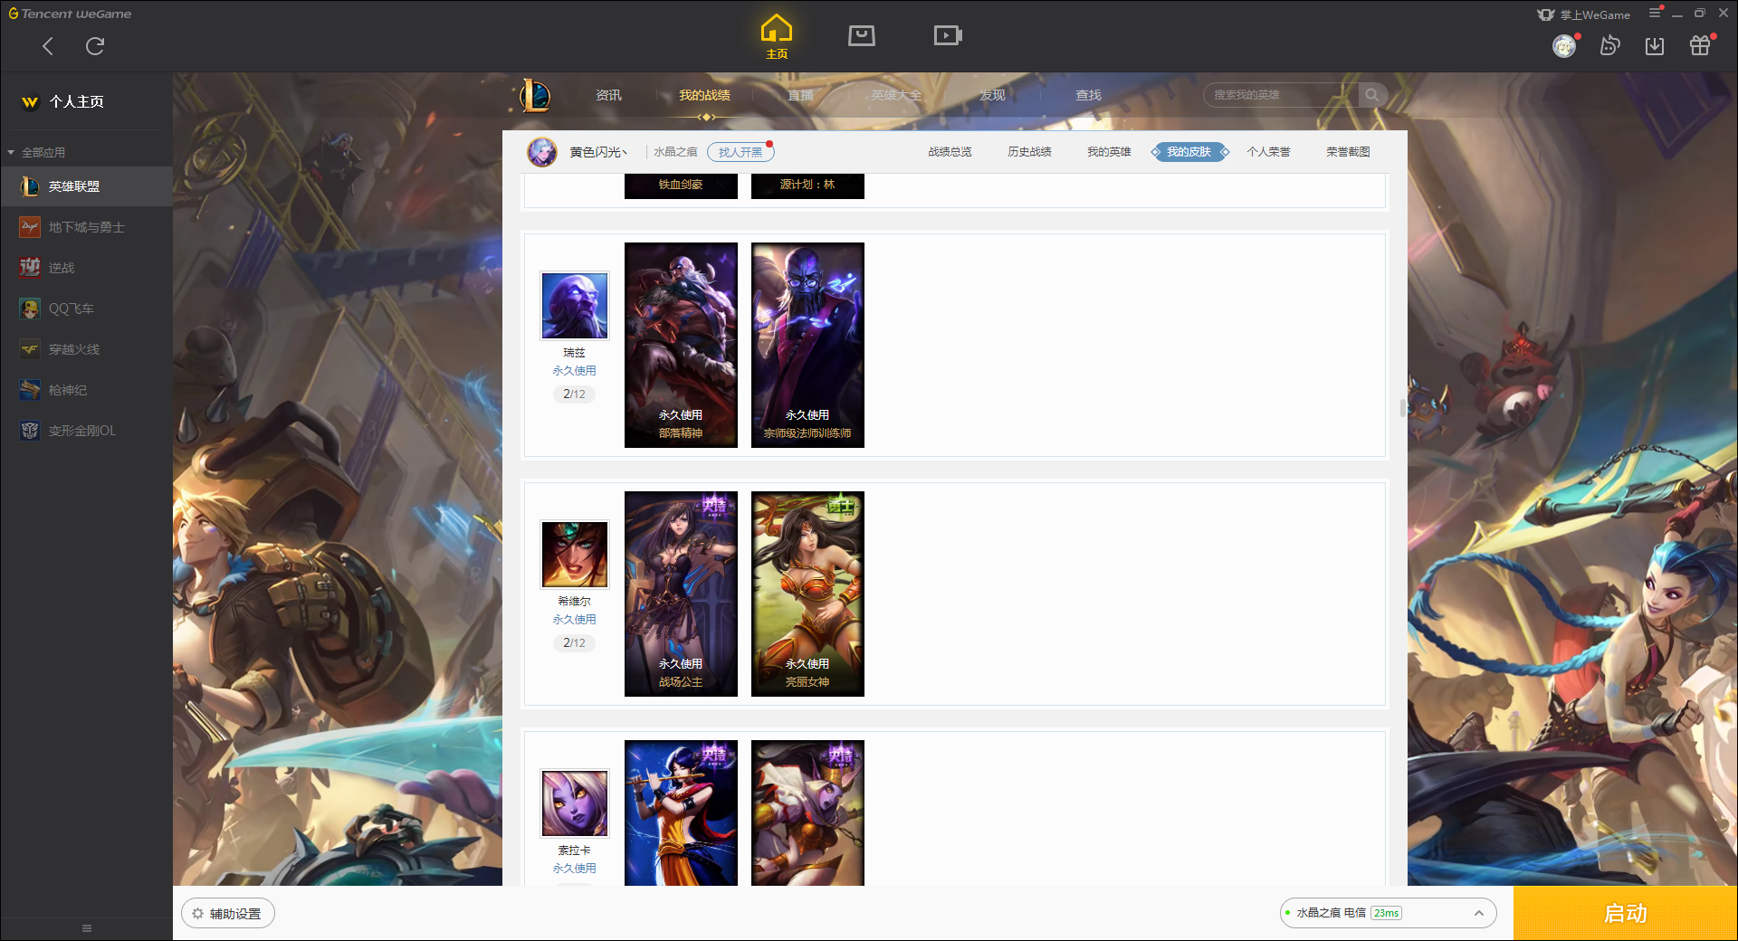Click the refresh page icon
This screenshot has width=1738, height=941.
pyautogui.click(x=95, y=46)
